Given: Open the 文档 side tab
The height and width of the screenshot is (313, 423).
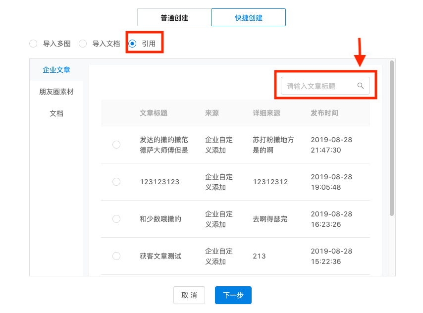Looking at the screenshot, I should point(56,113).
